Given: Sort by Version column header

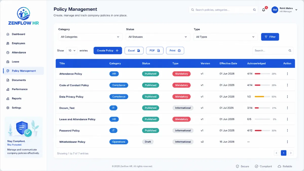Looking at the screenshot, I should [205, 63].
